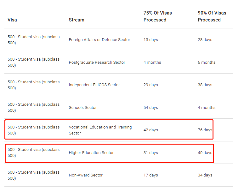
Task: Click the 54 days processing time
Action: 151,108
